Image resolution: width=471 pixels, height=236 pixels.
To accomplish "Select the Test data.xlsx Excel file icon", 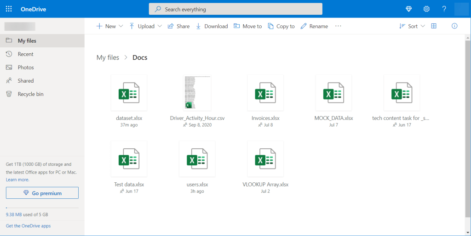I will pos(129,159).
